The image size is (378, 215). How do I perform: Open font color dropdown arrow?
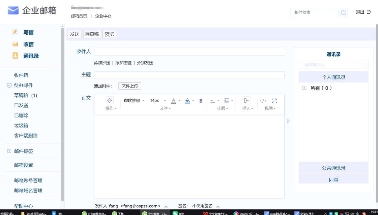(x=179, y=101)
